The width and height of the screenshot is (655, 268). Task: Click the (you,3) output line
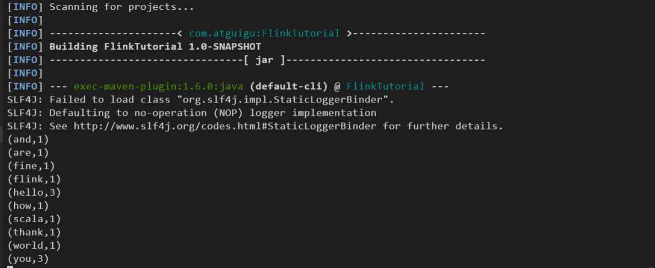28,259
